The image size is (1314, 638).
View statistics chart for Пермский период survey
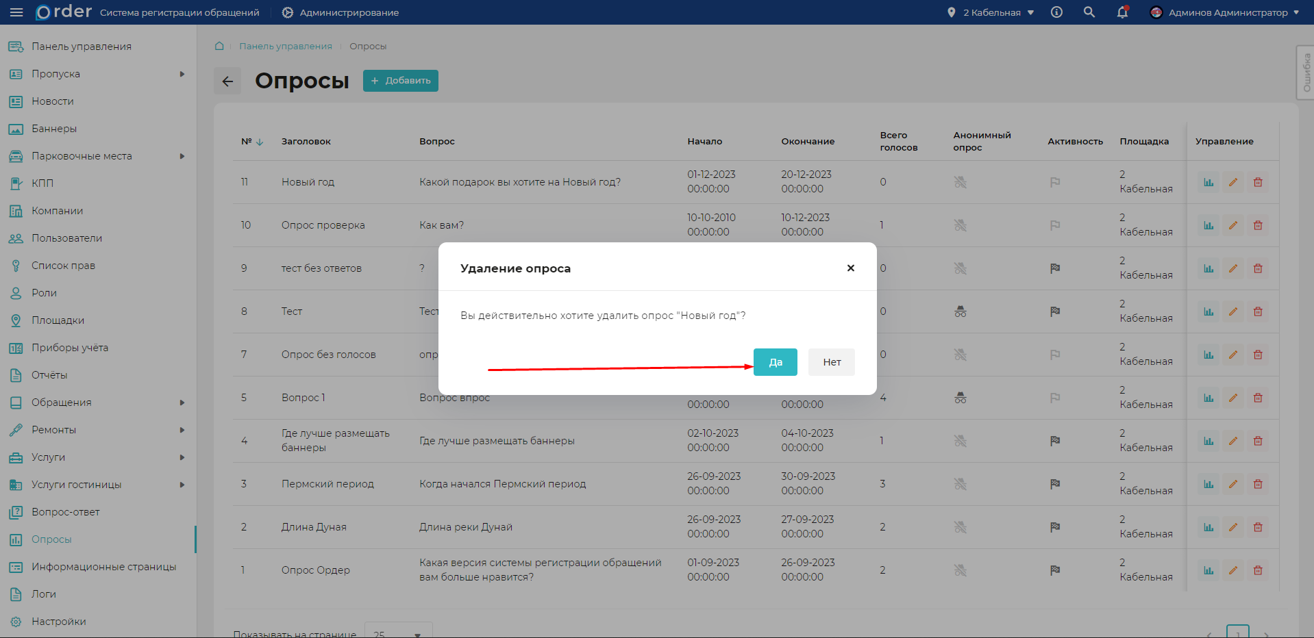1208,484
